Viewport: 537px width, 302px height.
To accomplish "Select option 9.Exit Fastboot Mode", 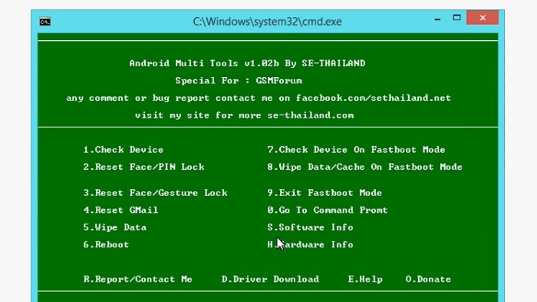I will point(325,193).
